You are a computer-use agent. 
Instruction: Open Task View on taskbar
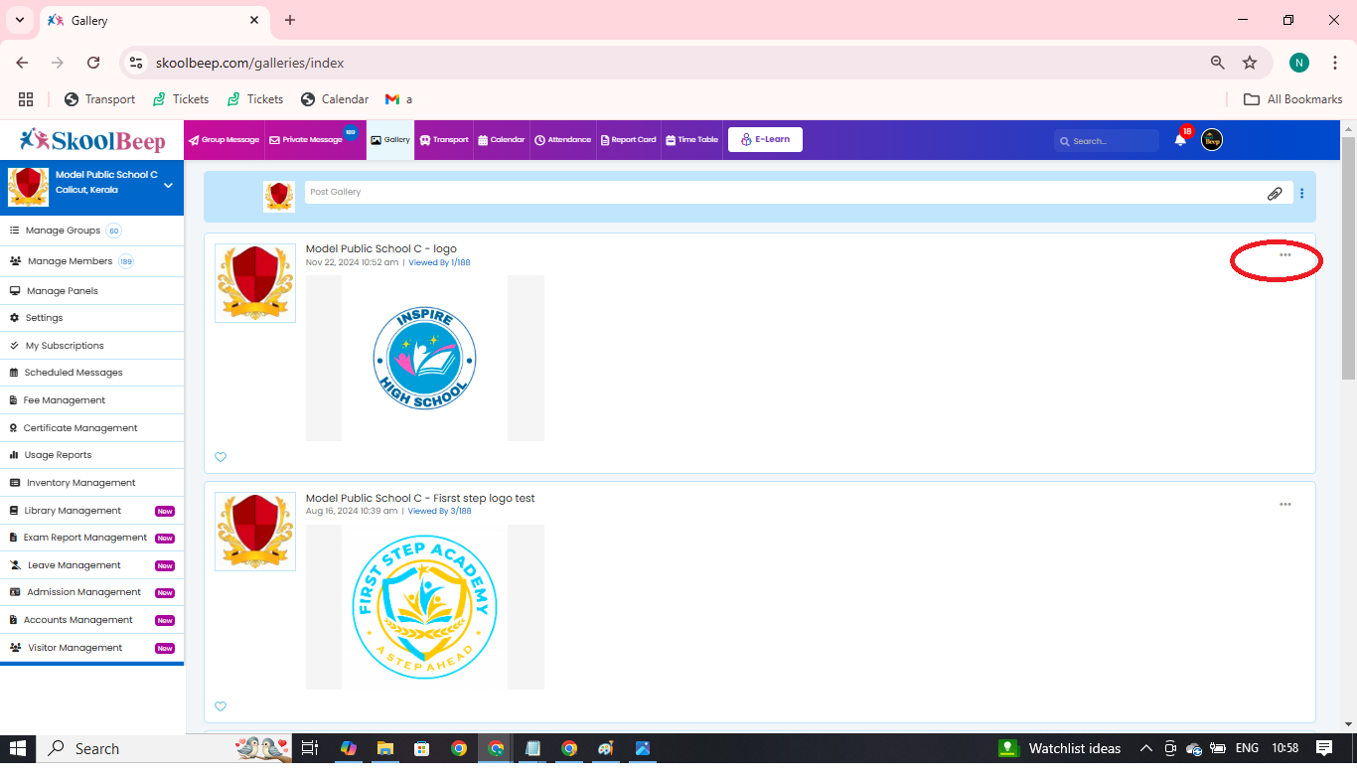click(310, 748)
